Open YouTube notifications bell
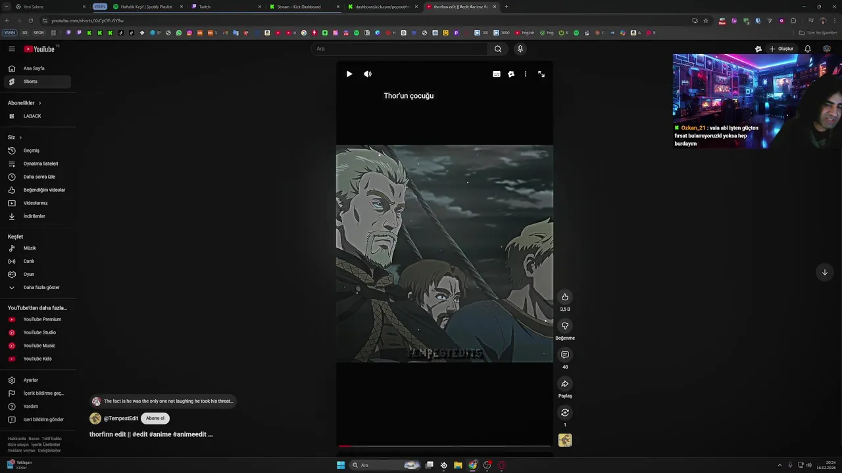The height and width of the screenshot is (473, 842). click(x=808, y=49)
